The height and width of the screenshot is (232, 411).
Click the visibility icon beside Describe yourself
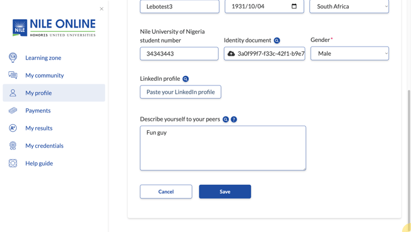[x=226, y=120]
